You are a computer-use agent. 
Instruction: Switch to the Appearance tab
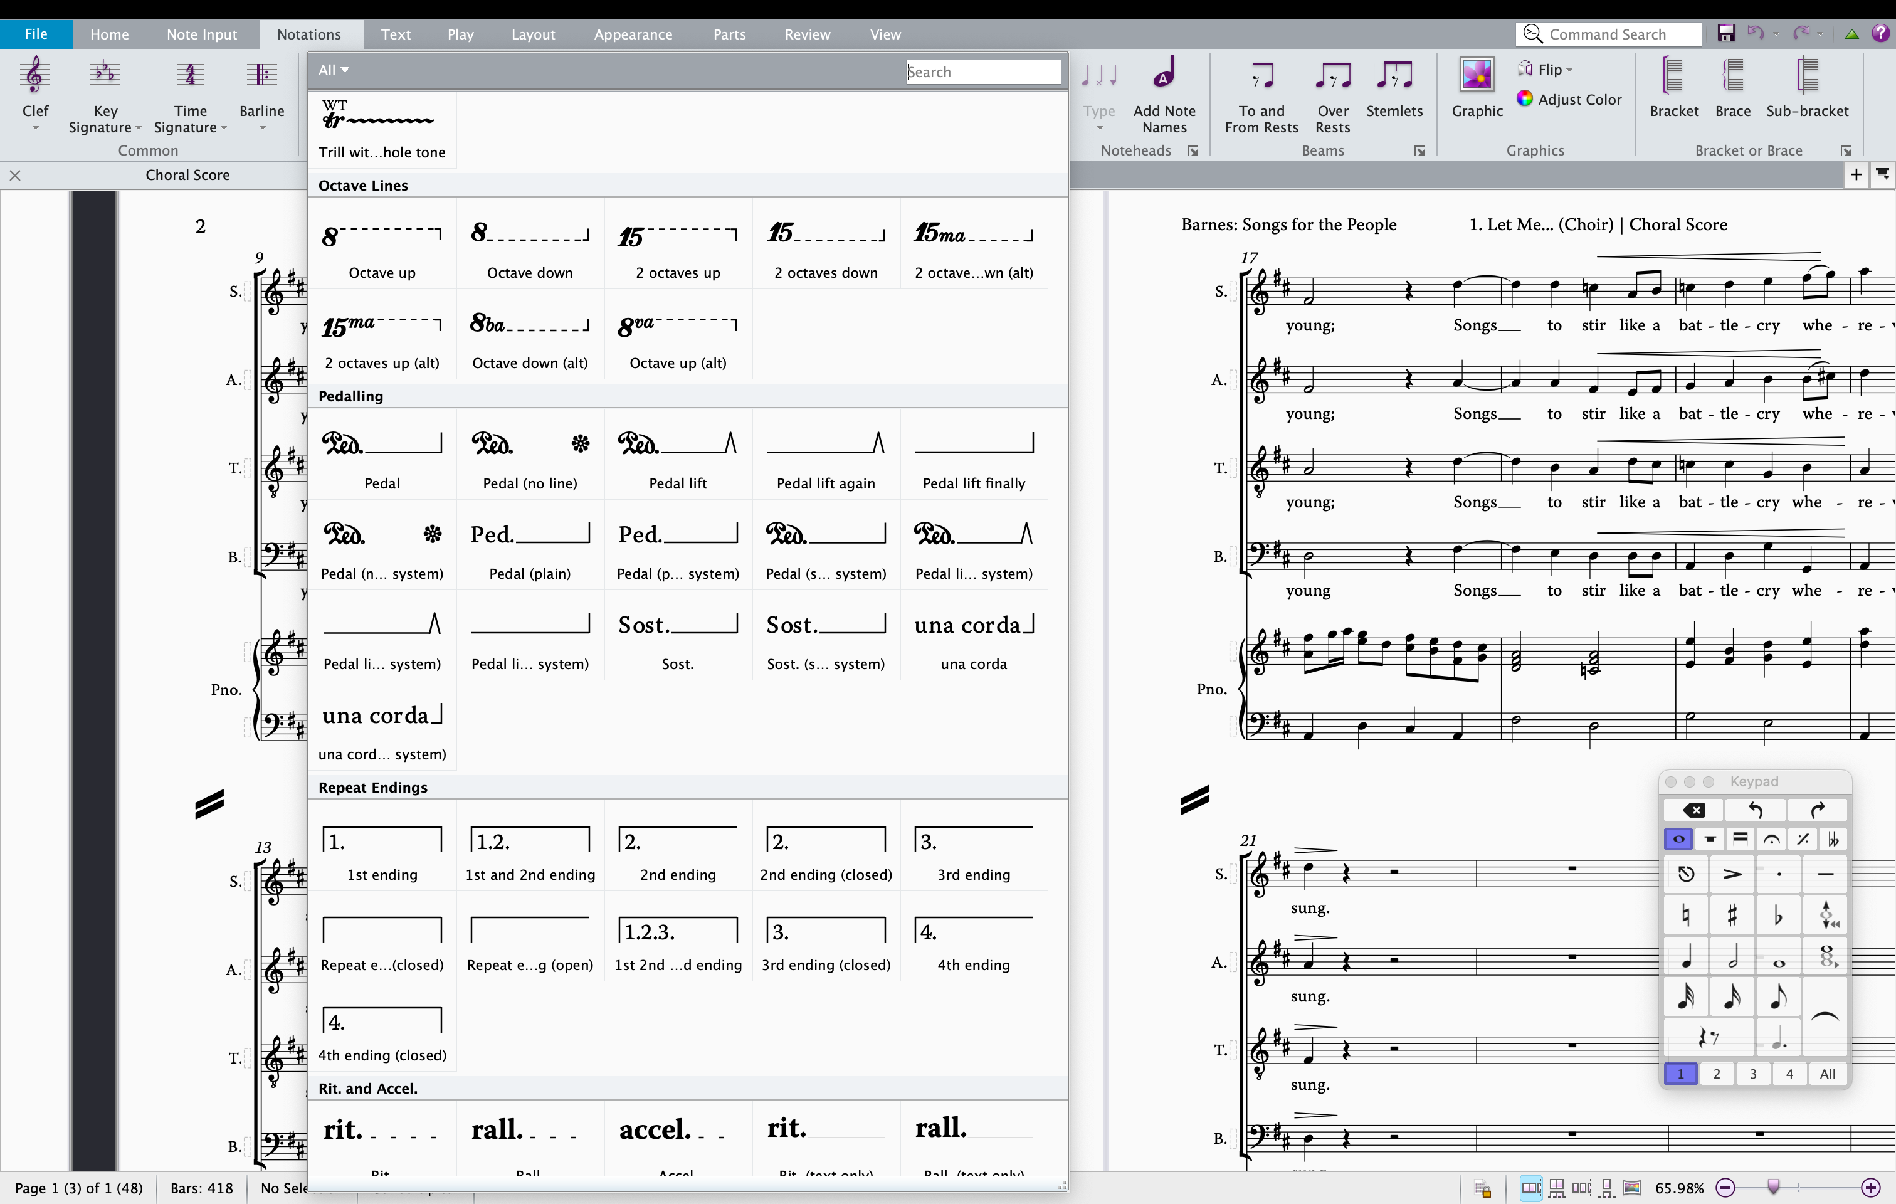pyautogui.click(x=633, y=34)
